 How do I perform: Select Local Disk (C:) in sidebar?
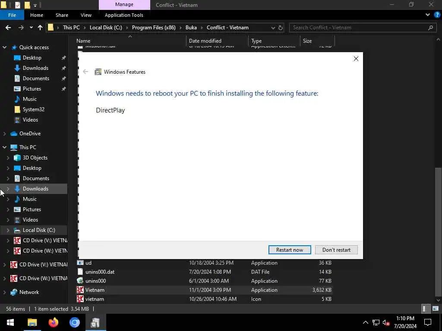[38, 230]
